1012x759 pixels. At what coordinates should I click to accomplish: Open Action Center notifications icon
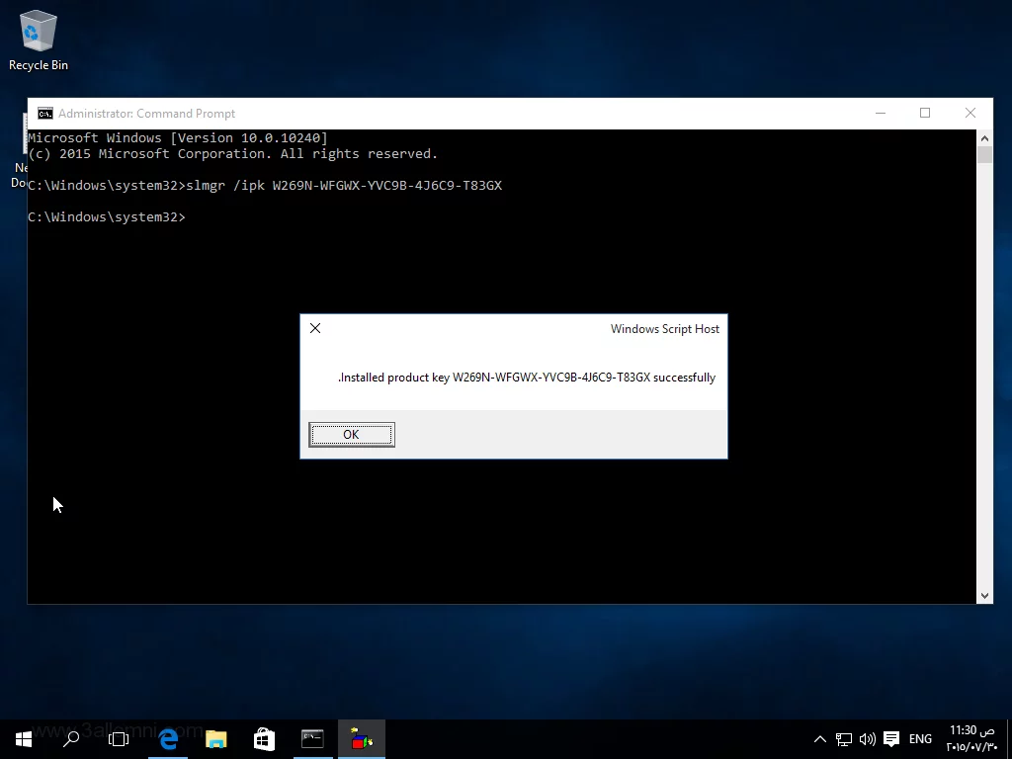click(x=891, y=739)
